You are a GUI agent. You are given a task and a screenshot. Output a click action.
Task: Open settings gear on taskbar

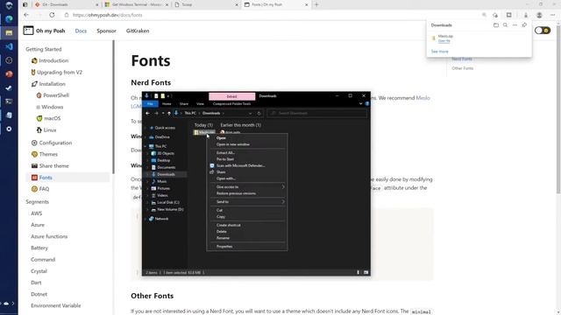click(x=9, y=129)
